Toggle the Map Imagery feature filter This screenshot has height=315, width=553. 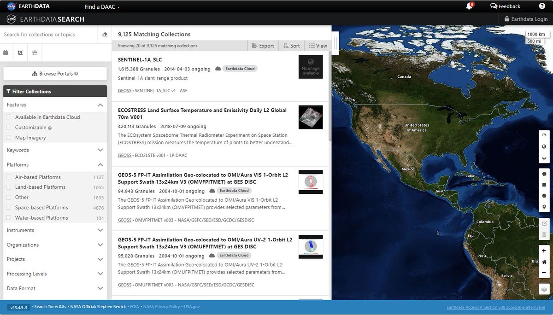click(8, 137)
